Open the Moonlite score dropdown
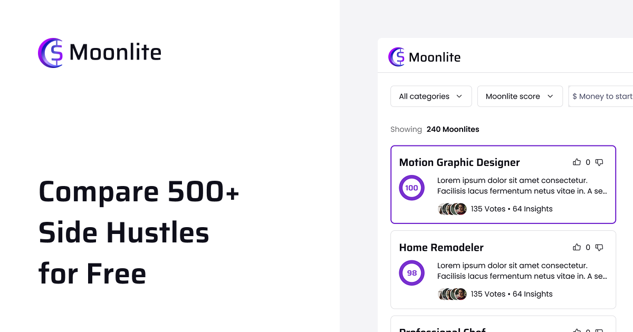This screenshot has width=633, height=332. (x=520, y=96)
